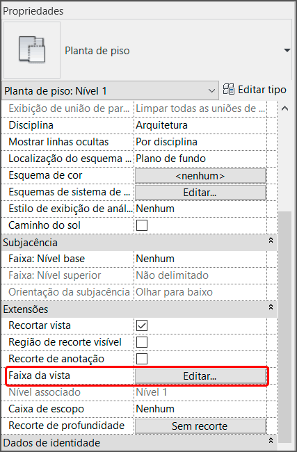The image size is (297, 452).
Task: Click the Caixa de escopo Nenhum field
Action: pyautogui.click(x=200, y=409)
